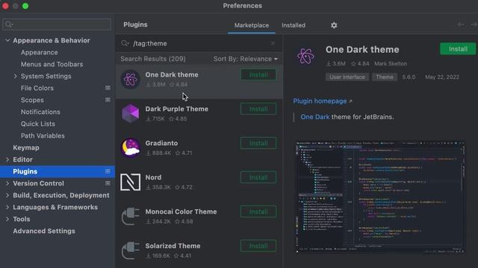Click the back navigation arrow
The image size is (478, 268).
pos(461,25)
